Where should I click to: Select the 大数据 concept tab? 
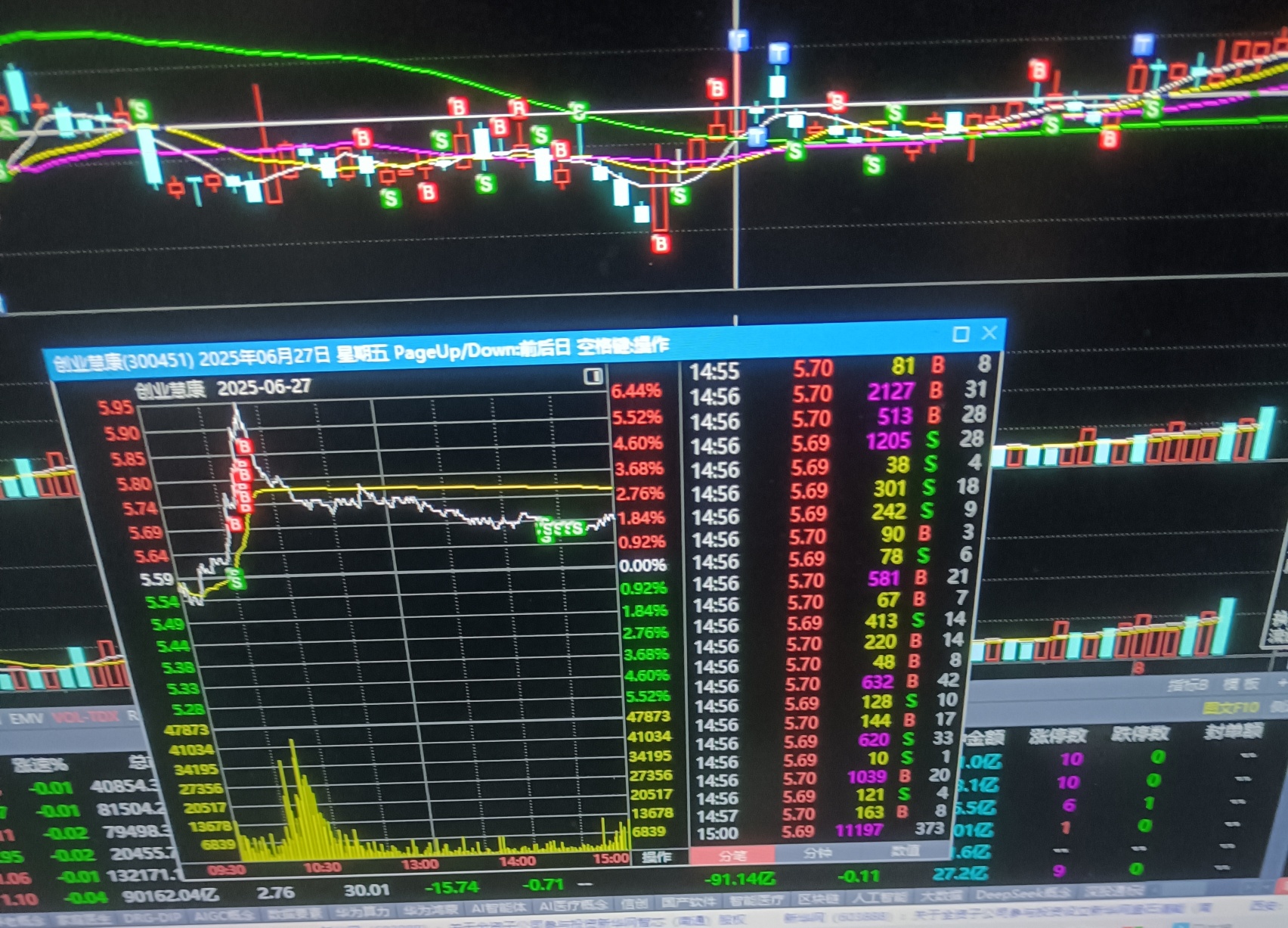[940, 895]
